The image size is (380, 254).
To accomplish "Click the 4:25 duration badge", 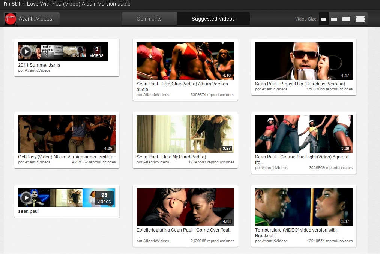I will pos(108,149).
